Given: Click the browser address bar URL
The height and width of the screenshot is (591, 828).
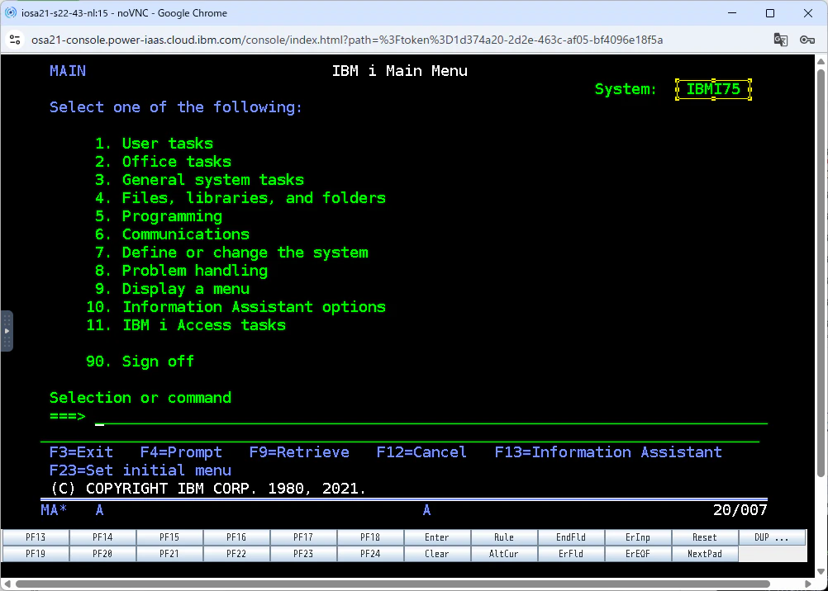Looking at the screenshot, I should [347, 40].
